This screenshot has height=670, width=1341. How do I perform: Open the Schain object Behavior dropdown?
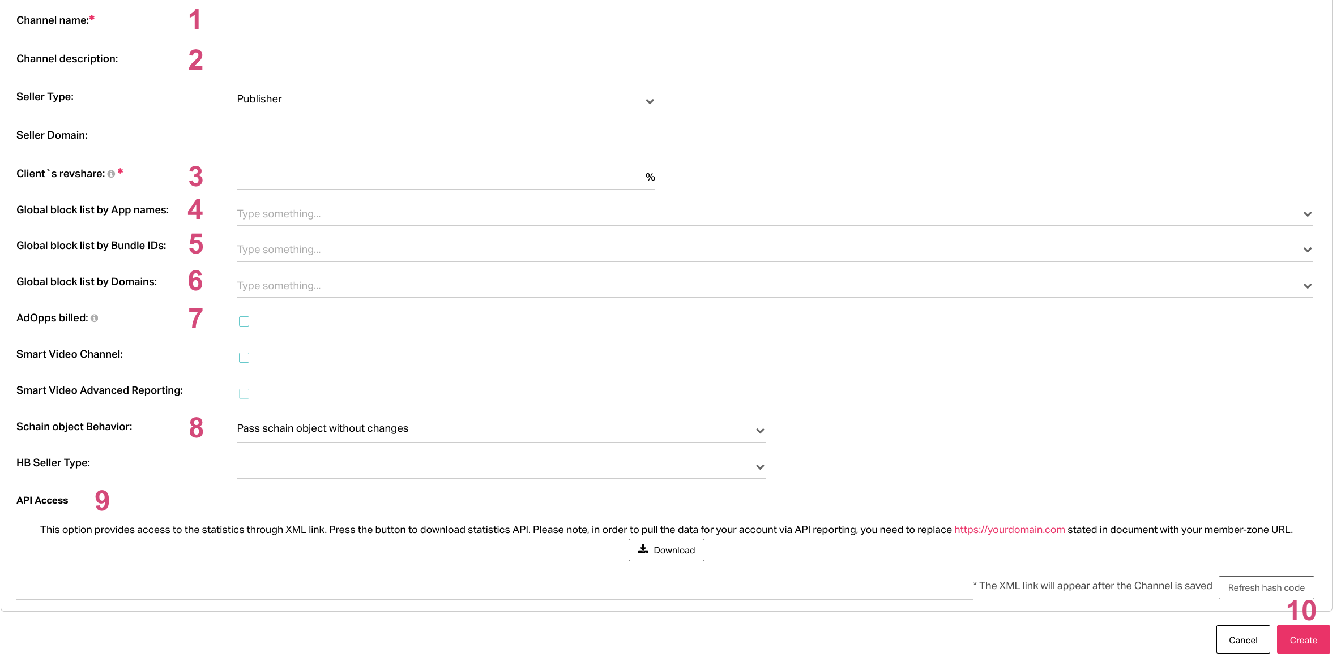[x=501, y=429]
